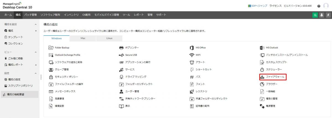Click the ドライブマッピング drive icon

click(x=121, y=77)
